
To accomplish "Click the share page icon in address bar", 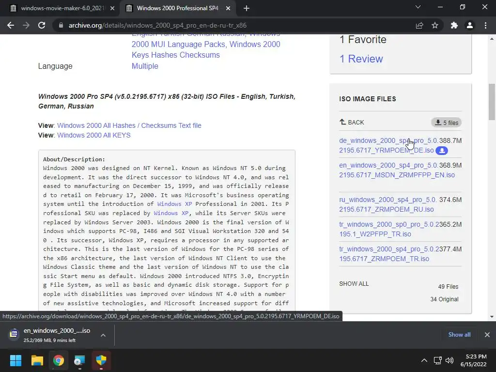I will 419,25.
